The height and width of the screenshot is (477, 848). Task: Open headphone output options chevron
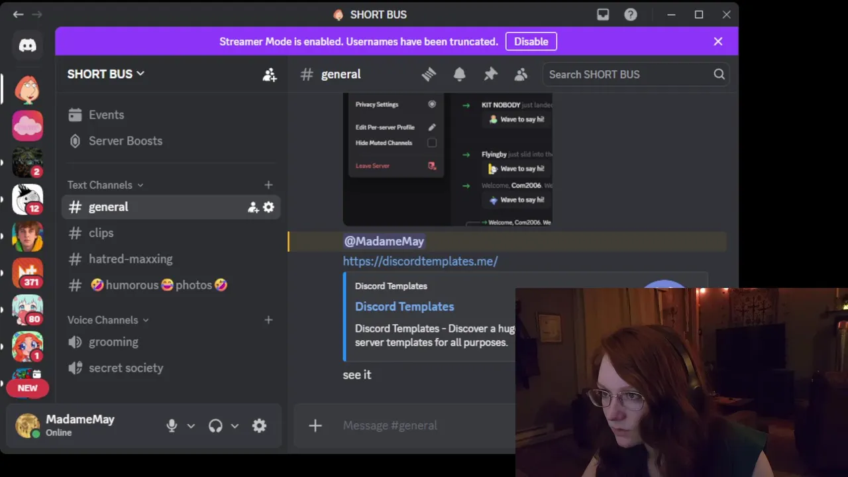pyautogui.click(x=235, y=426)
